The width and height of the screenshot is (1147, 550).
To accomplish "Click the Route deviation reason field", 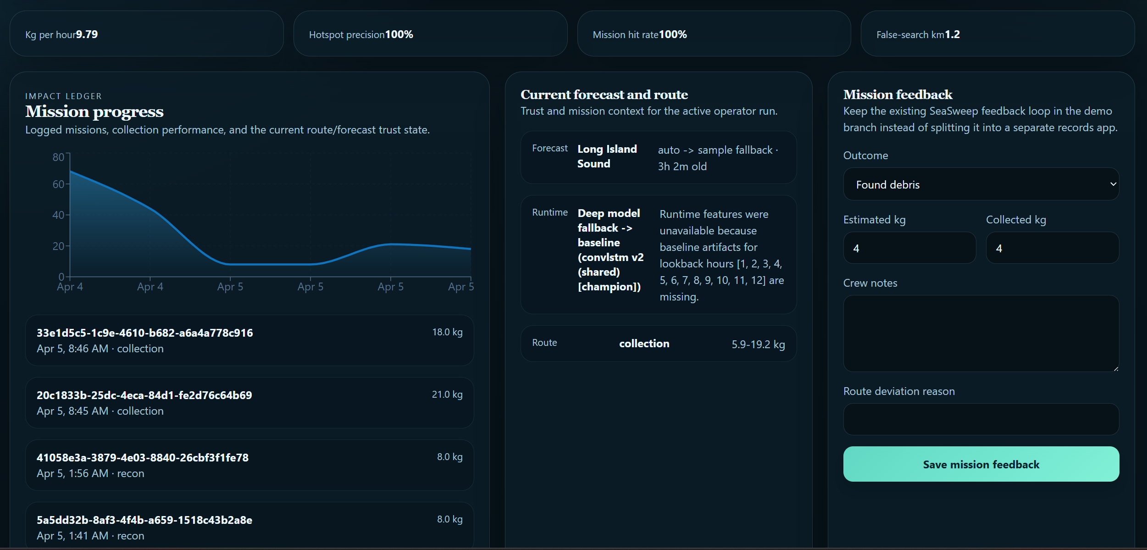I will click(x=981, y=419).
